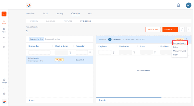Click the DD avatar next to Daare Devil
This screenshot has width=194, height=106.
[110, 39]
